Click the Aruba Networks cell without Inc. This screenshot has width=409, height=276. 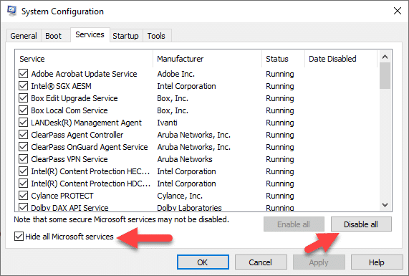tap(185, 159)
